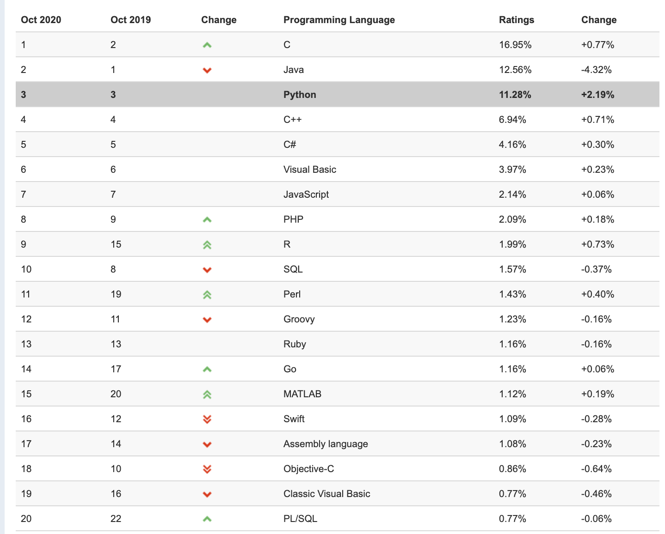Click the red down arrow in SQL row
Image resolution: width=665 pixels, height=534 pixels.
point(207,270)
